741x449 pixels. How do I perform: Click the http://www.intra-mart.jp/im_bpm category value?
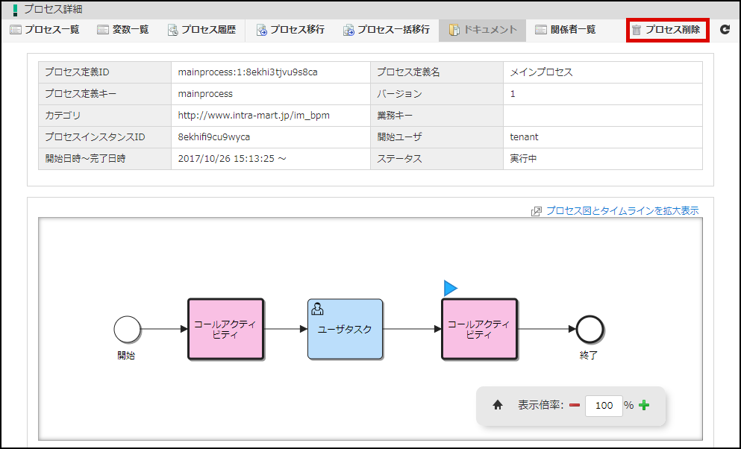point(254,115)
